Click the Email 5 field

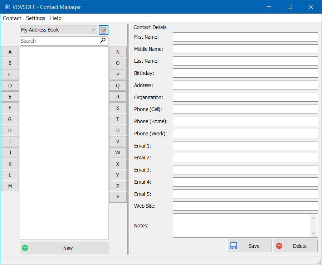pyautogui.click(x=245, y=194)
